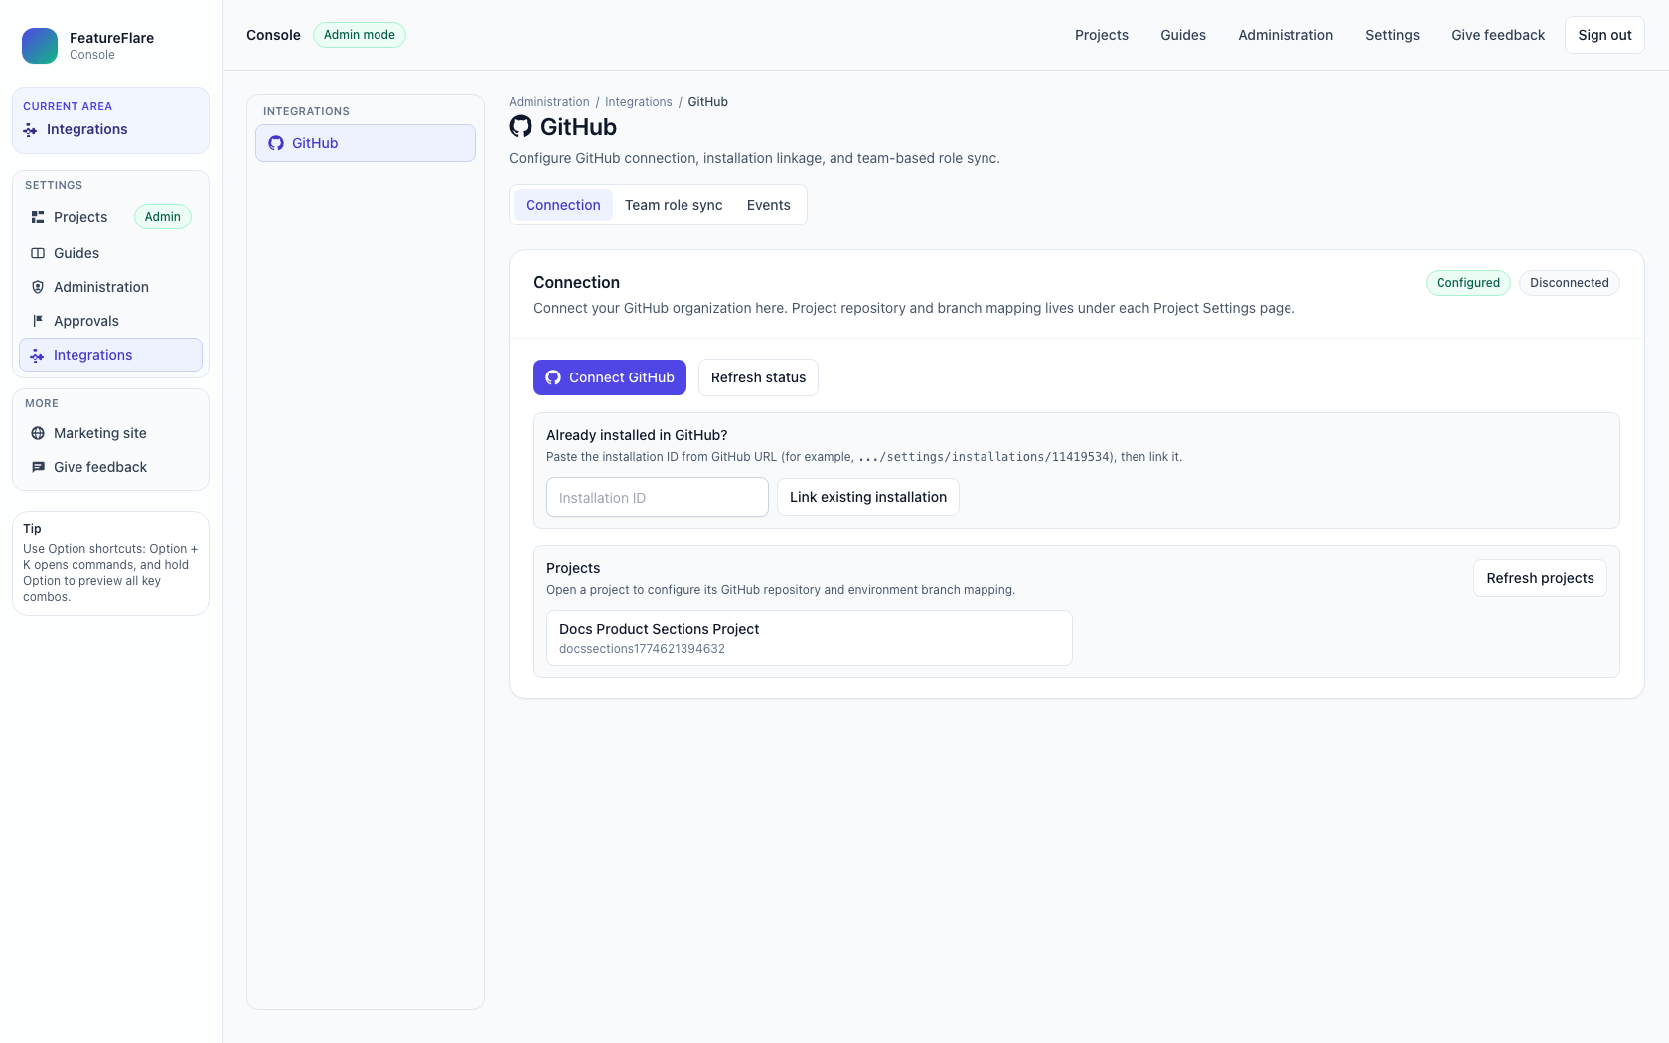Click the Administration breadcrumb link
Screen dimensions: 1669x1043
[549, 102]
